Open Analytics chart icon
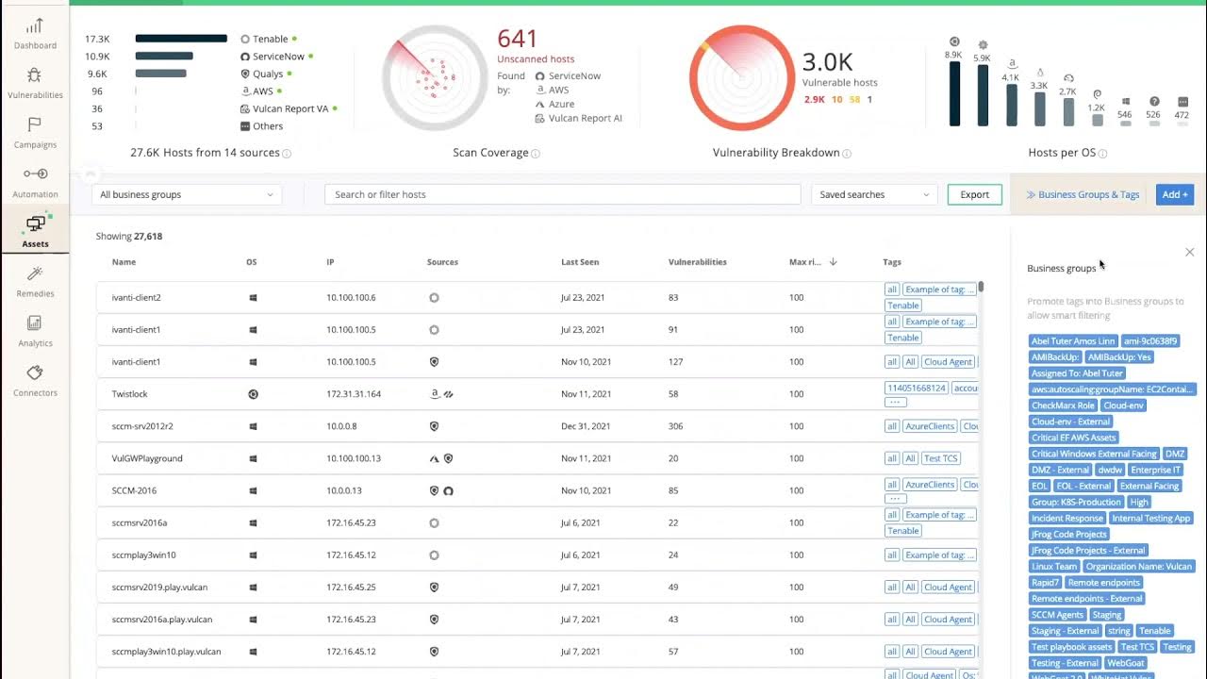Image resolution: width=1207 pixels, height=679 pixels. (35, 323)
